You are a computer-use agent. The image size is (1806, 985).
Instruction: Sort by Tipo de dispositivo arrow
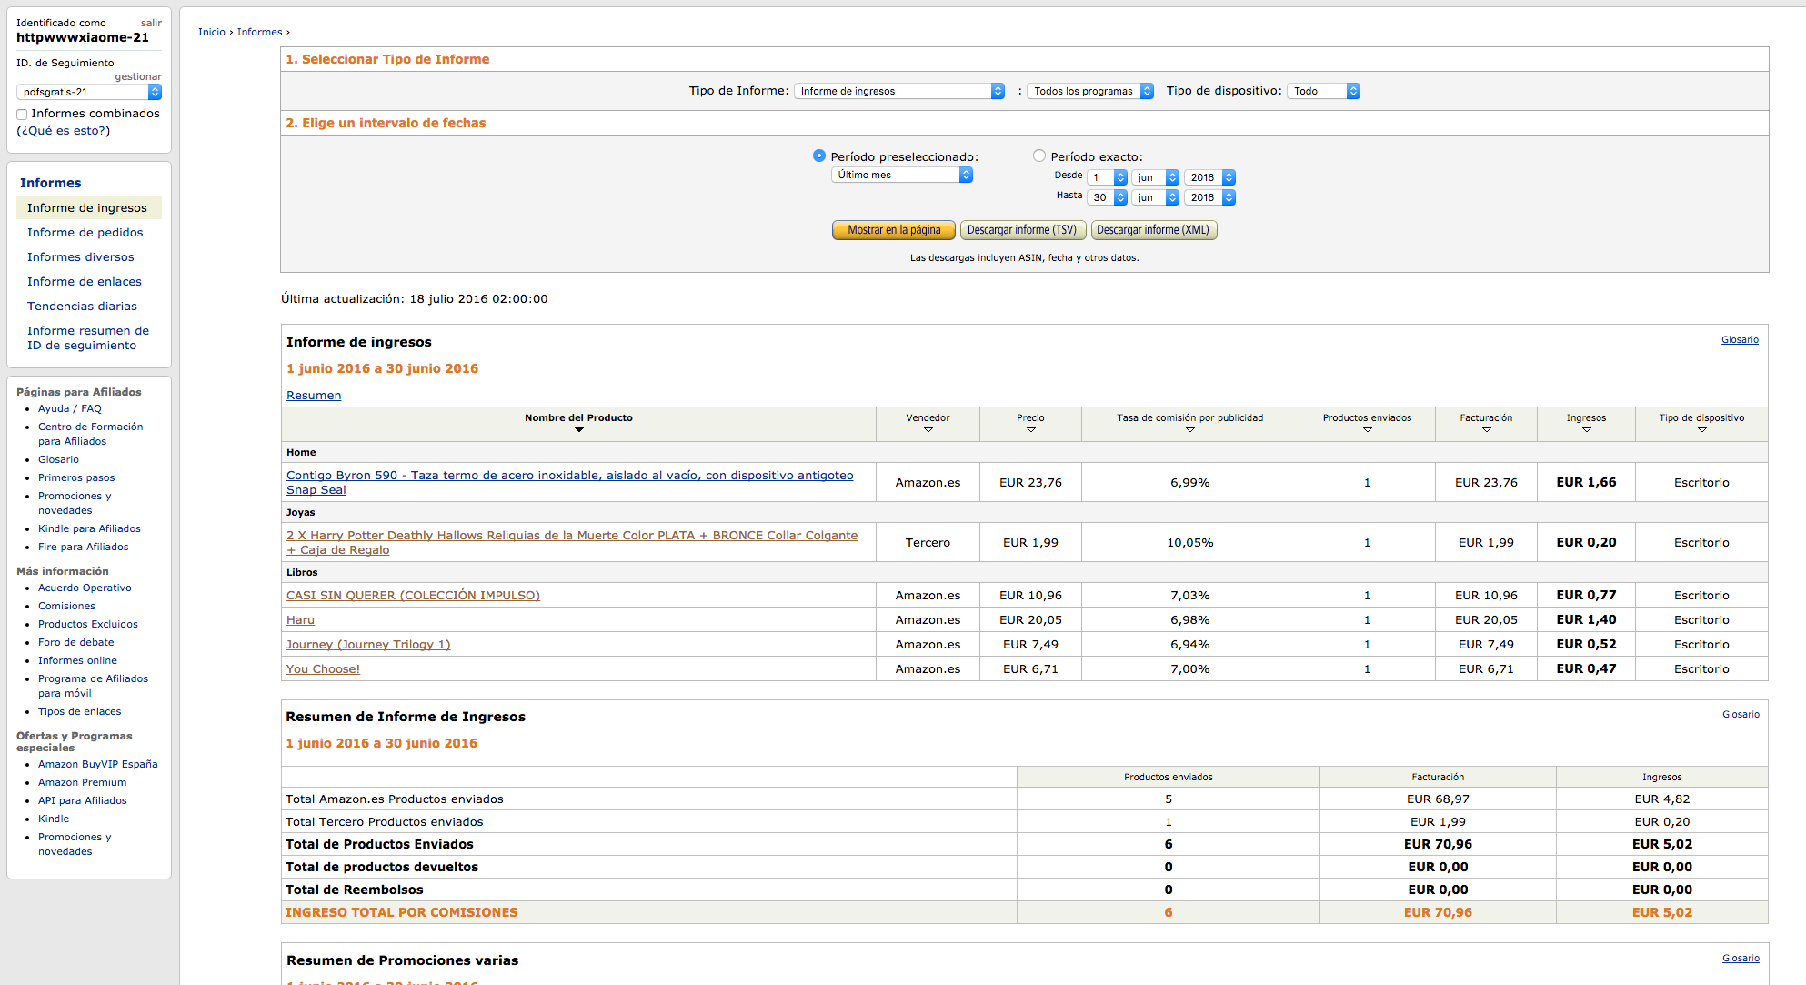click(1701, 429)
